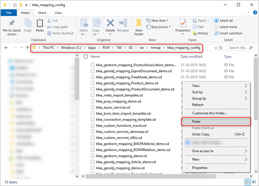Click Edit in the Open group
Screen dimensions: 259x186
[199, 27]
